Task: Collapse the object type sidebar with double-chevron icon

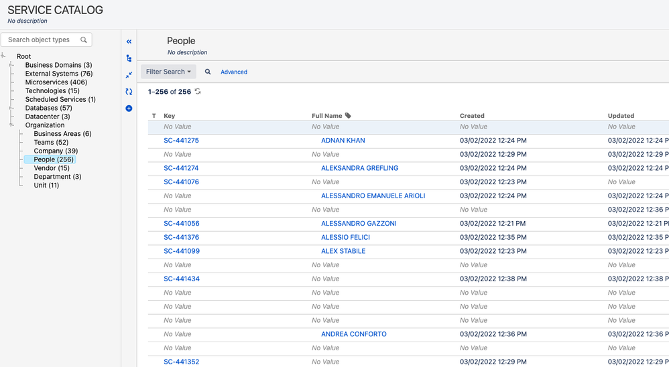Action: (129, 42)
